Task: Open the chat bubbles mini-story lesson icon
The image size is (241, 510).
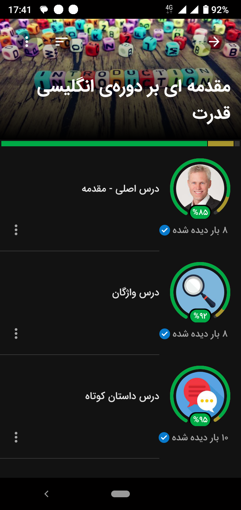Action: [200, 396]
